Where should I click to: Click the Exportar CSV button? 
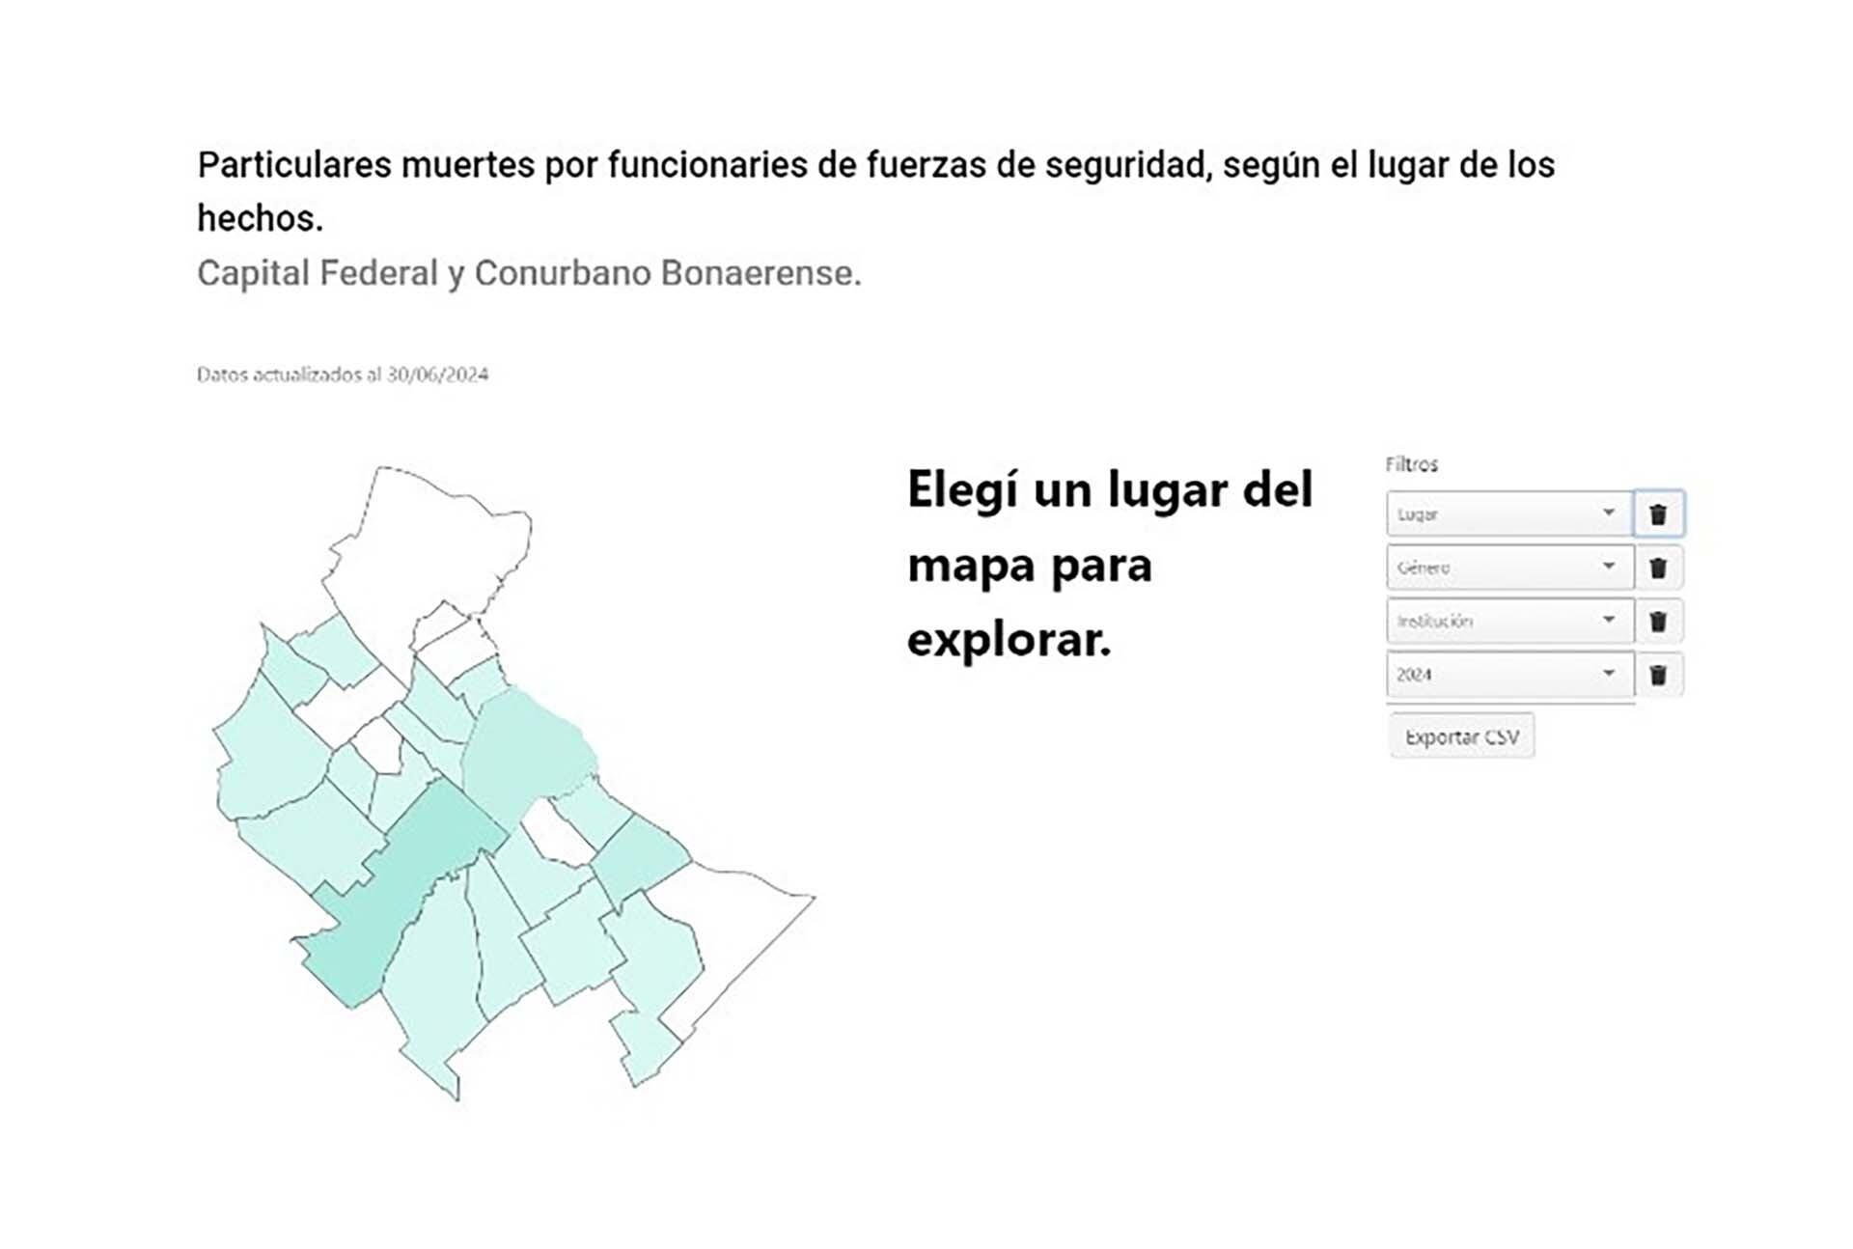(1461, 736)
